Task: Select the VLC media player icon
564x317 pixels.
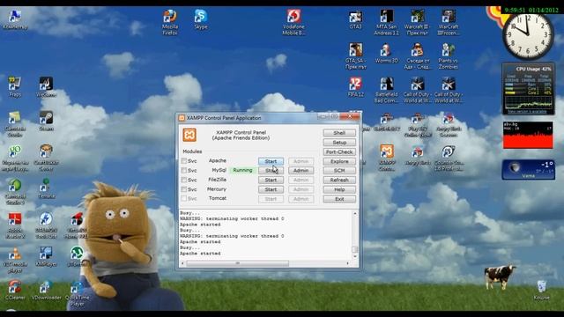Action: tap(15, 260)
